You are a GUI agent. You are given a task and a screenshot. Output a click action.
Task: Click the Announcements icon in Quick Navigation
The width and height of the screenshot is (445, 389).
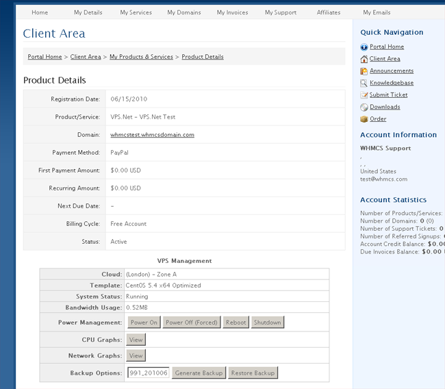point(364,71)
